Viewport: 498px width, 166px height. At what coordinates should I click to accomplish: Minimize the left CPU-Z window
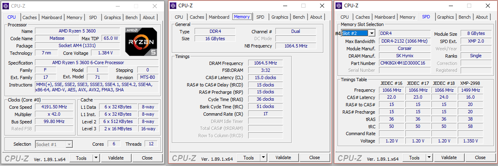point(117,6)
